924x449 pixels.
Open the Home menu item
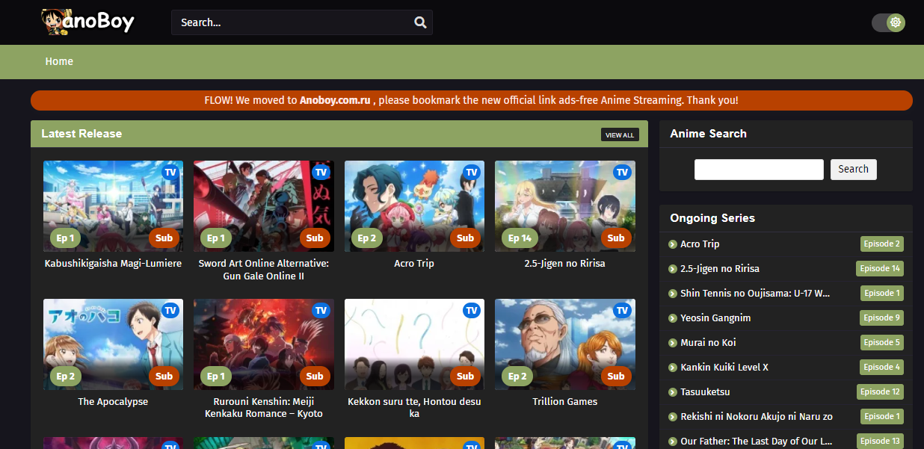(59, 61)
